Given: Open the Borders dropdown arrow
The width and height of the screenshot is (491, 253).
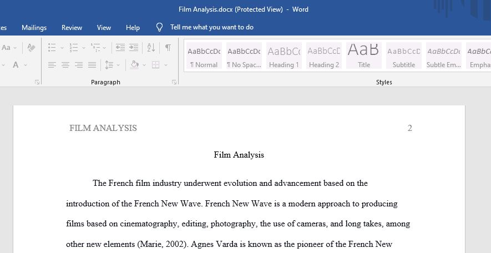Looking at the screenshot, I should click(x=166, y=65).
